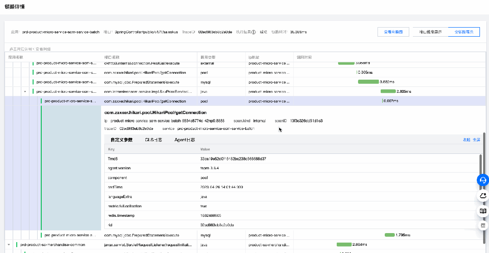Image resolution: width=489 pixels, height=253 pixels.
Task: Click the component key cell
Action: pyautogui.click(x=117, y=177)
